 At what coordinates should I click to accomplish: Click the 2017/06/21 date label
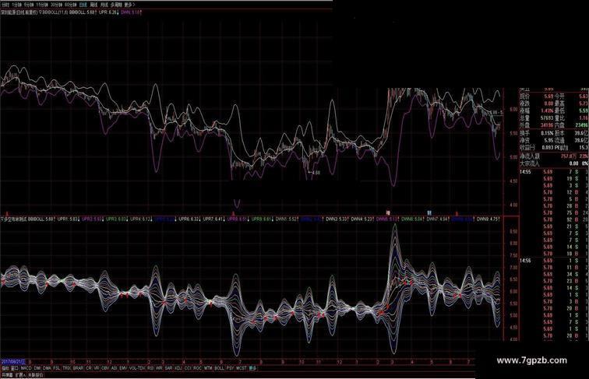[x=12, y=362]
